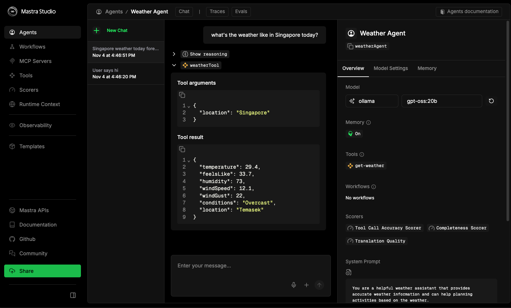This screenshot has height=308, width=511.
Task: Collapse the sidebar panel icon
Action: click(x=73, y=295)
